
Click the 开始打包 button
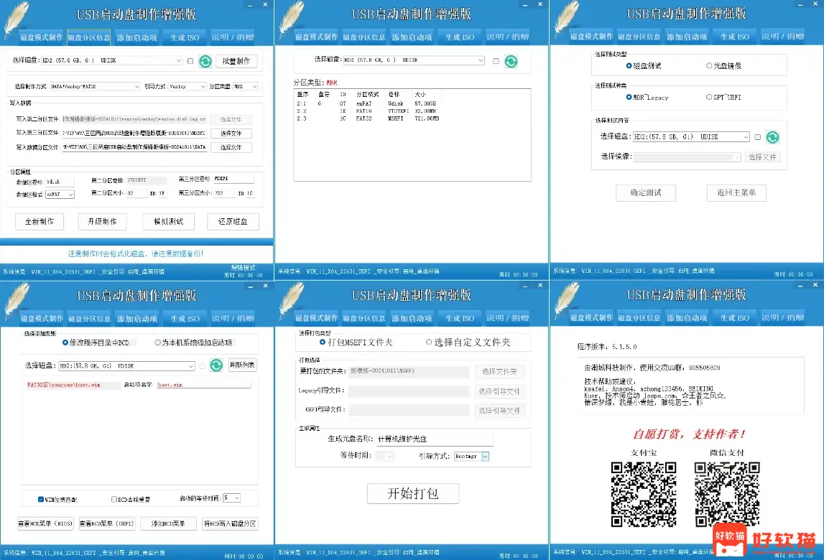point(412,493)
